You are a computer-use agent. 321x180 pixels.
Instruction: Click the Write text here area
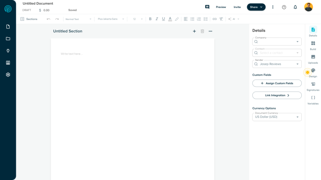[x=71, y=54]
